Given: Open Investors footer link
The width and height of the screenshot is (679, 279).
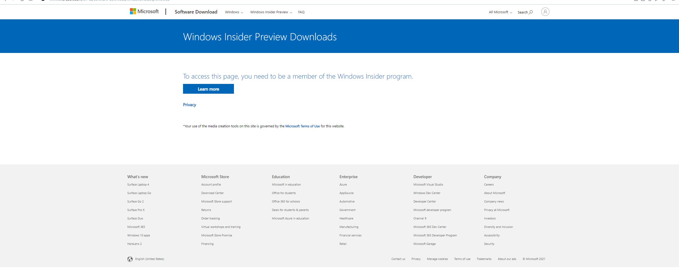Looking at the screenshot, I should point(490,219).
